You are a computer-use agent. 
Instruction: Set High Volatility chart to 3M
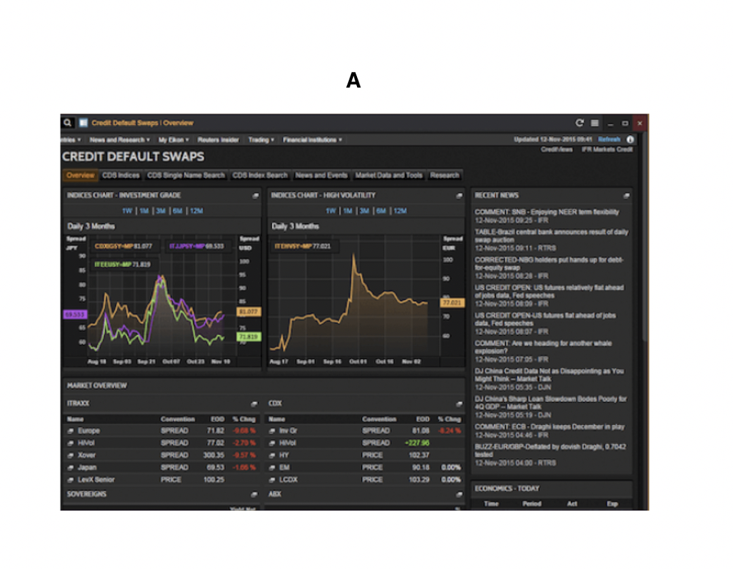364,211
